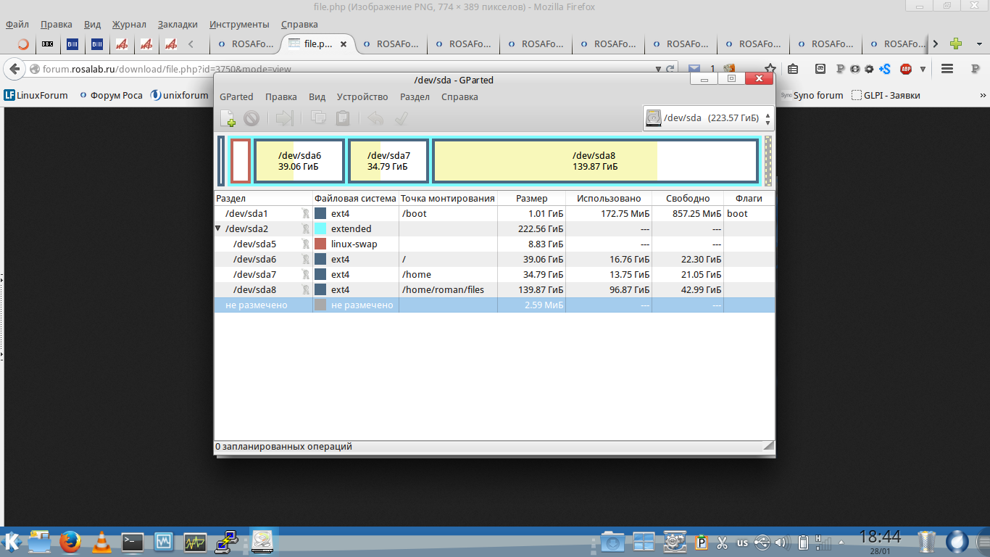
Task: Open the URL bar history dropdown arrow
Action: tap(657, 70)
